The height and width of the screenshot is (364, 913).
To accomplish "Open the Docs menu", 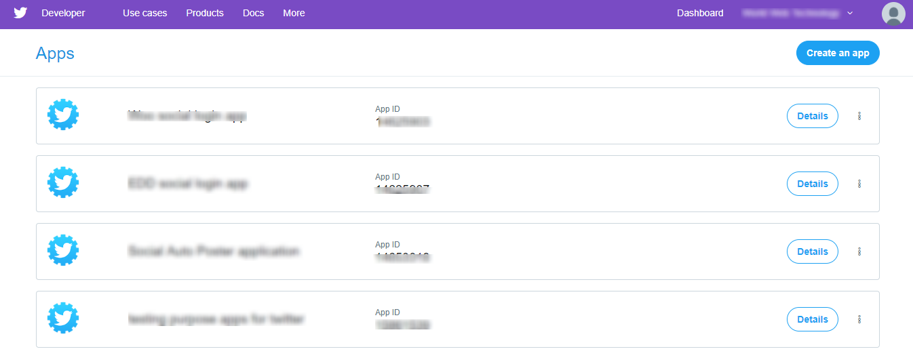I will 253,13.
